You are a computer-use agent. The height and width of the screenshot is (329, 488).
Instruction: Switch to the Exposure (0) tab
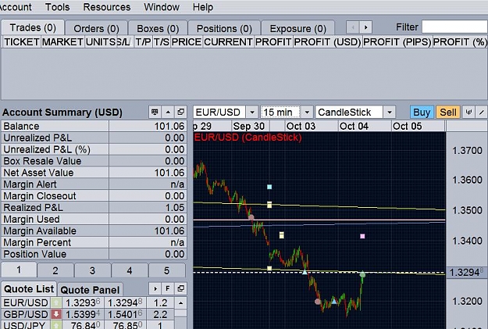[x=297, y=29]
